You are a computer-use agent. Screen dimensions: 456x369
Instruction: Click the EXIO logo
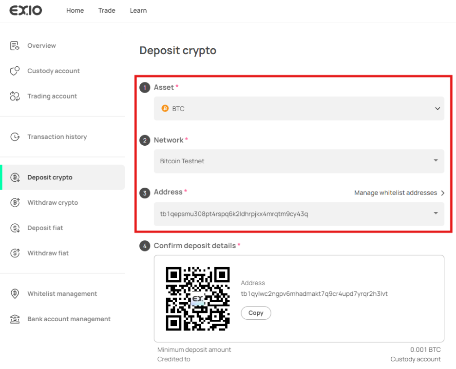coord(26,10)
